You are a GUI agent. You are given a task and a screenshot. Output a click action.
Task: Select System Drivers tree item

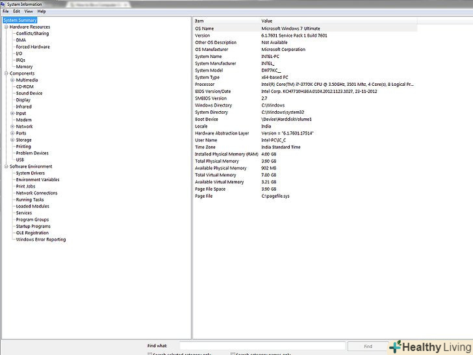point(30,173)
